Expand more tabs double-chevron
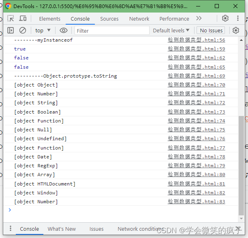Viewport: 248px width, 238px height. coord(199,18)
